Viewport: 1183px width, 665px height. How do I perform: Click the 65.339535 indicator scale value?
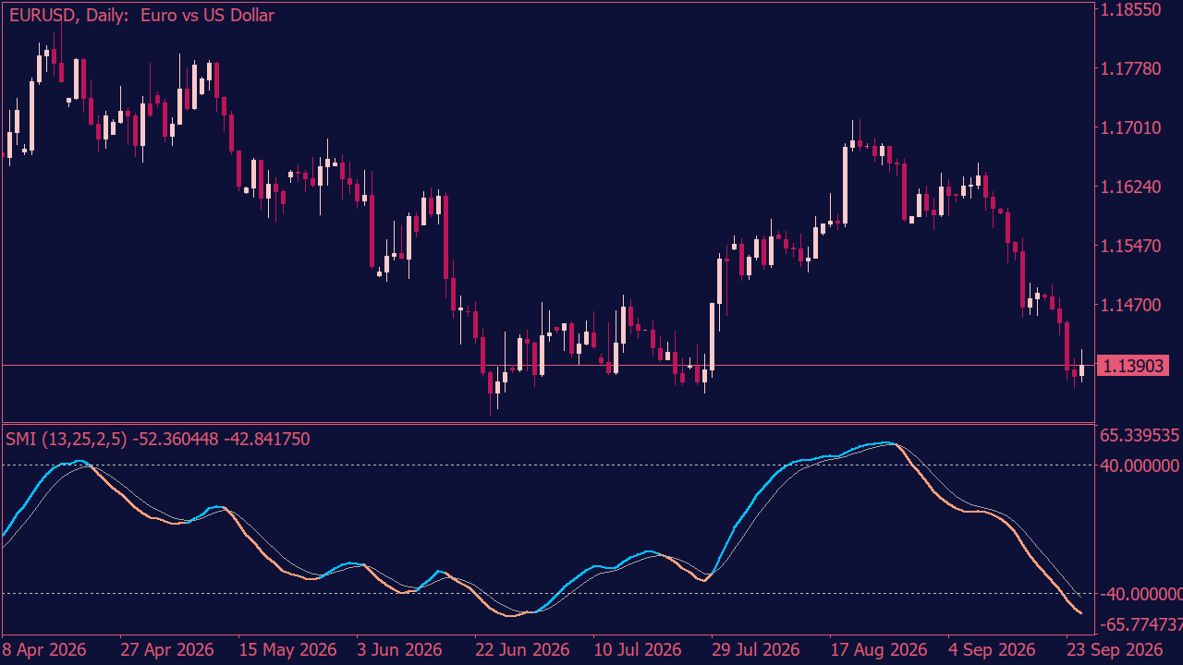[x=1141, y=435]
